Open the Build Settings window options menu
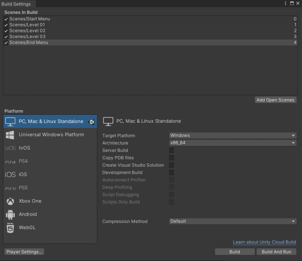This screenshot has width=302, height=261. (x=286, y=3)
